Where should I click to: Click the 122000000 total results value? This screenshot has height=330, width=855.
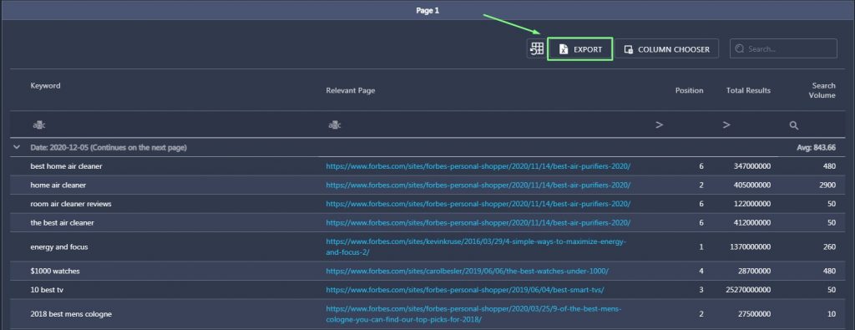(752, 204)
